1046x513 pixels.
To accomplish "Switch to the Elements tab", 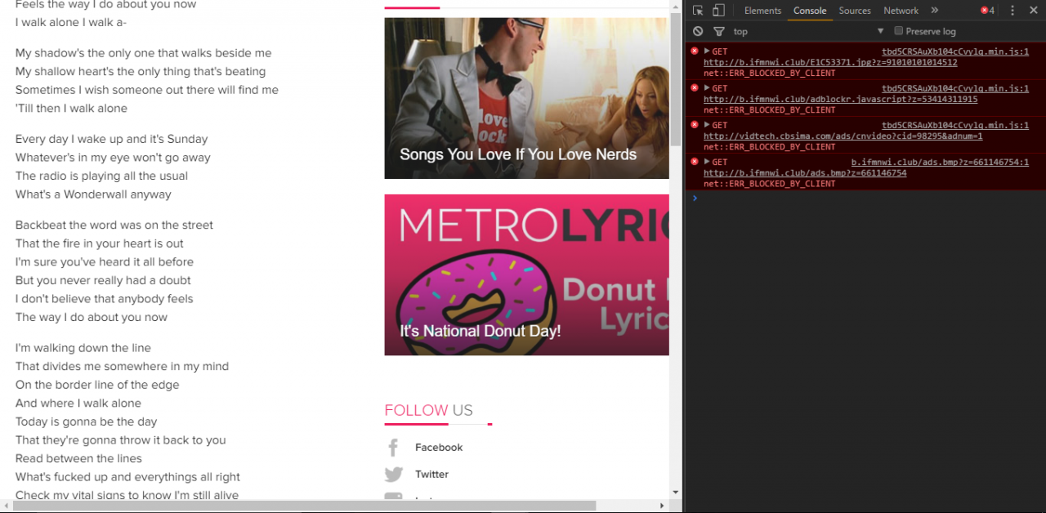I will point(762,11).
